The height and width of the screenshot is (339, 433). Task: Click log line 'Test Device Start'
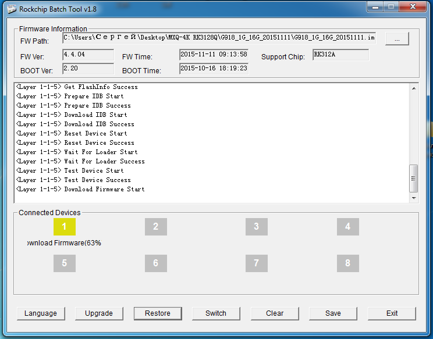point(70,171)
